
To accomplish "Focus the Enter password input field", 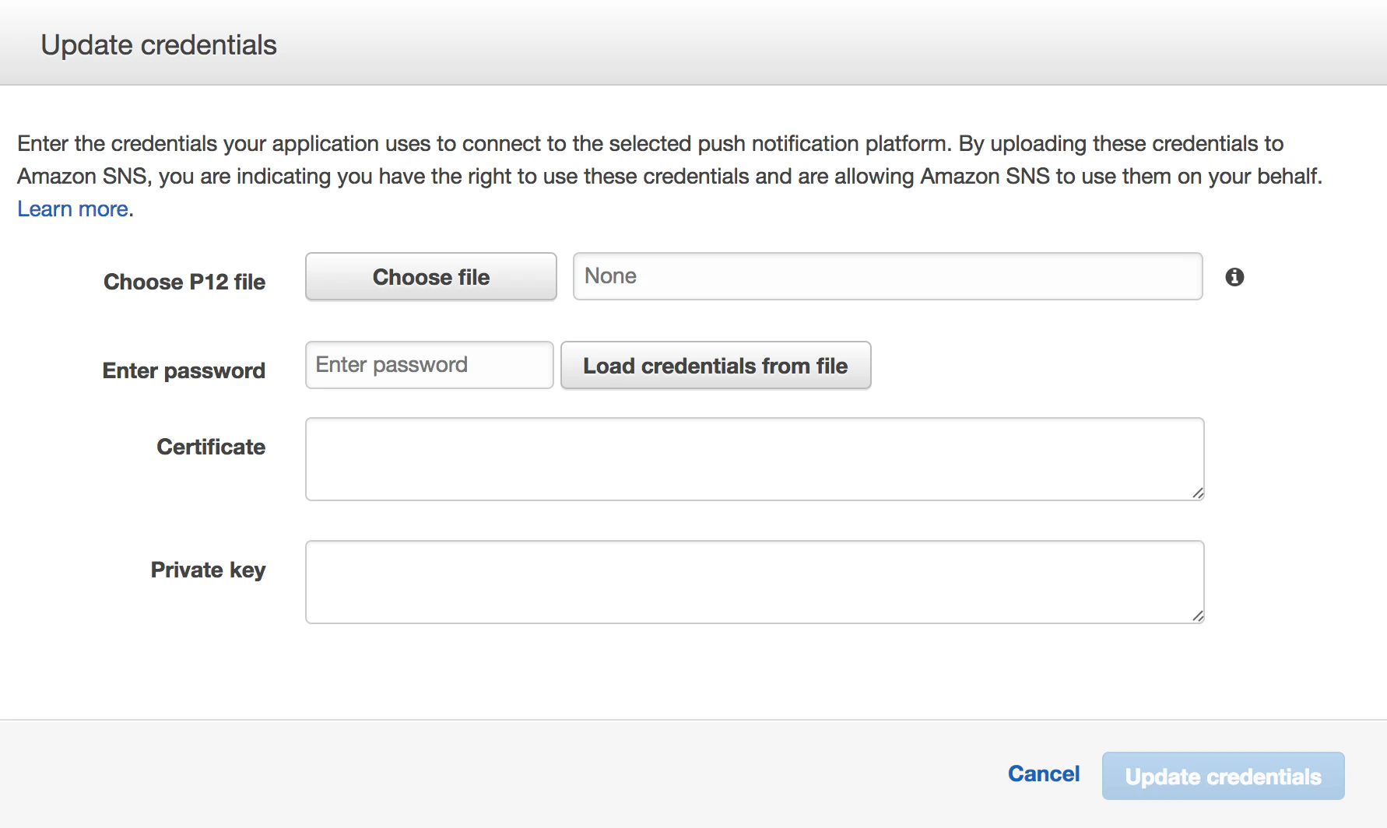I will click(430, 365).
